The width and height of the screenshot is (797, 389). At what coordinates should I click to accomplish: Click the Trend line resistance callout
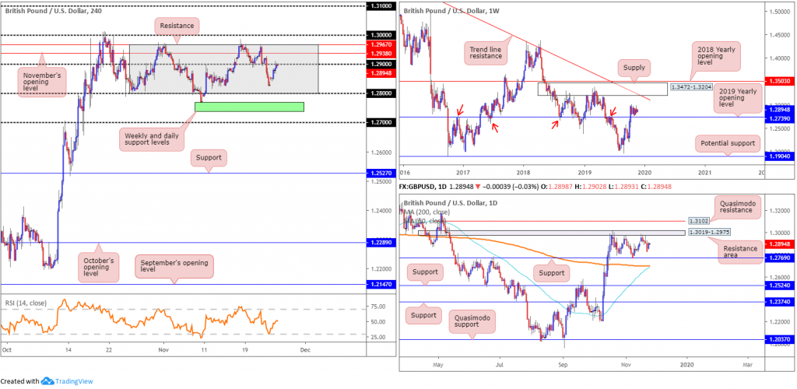tap(486, 51)
